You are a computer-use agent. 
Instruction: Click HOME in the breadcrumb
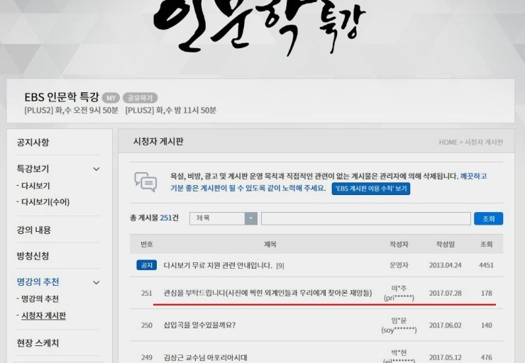448,143
